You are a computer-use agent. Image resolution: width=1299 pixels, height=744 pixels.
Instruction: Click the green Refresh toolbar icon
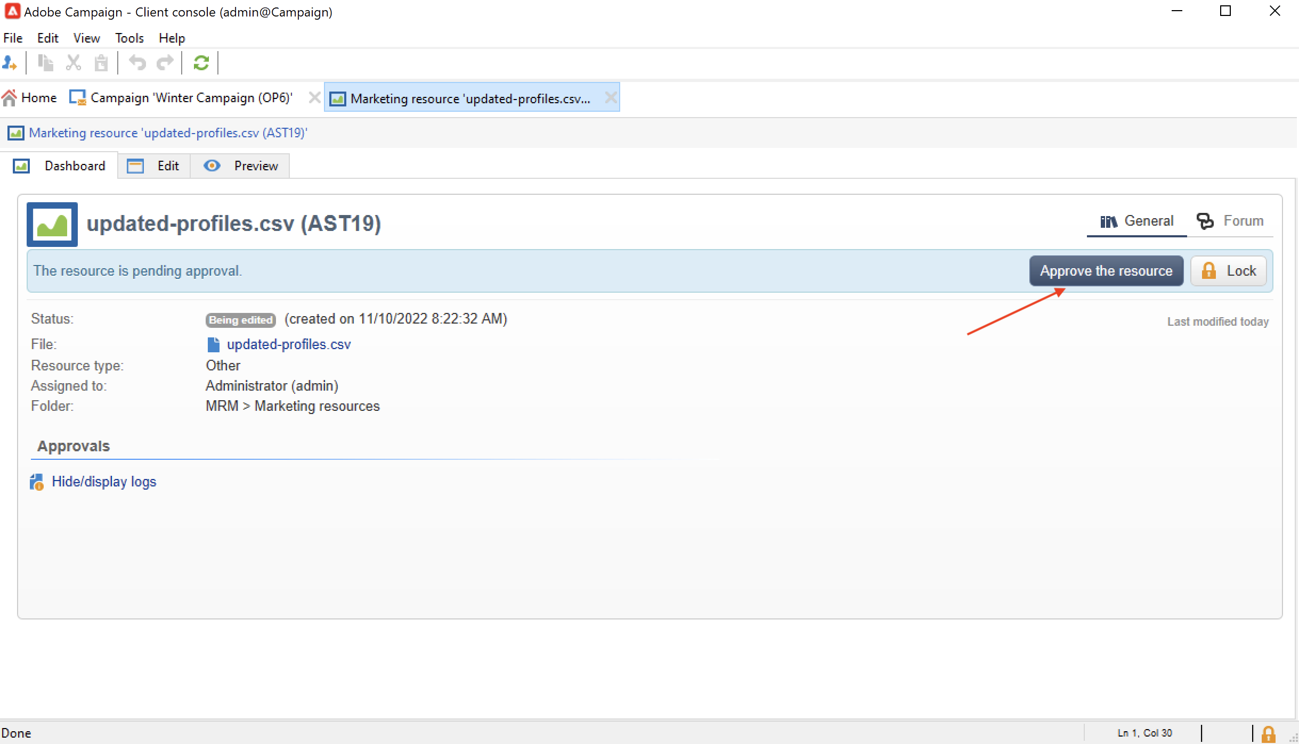coord(201,63)
